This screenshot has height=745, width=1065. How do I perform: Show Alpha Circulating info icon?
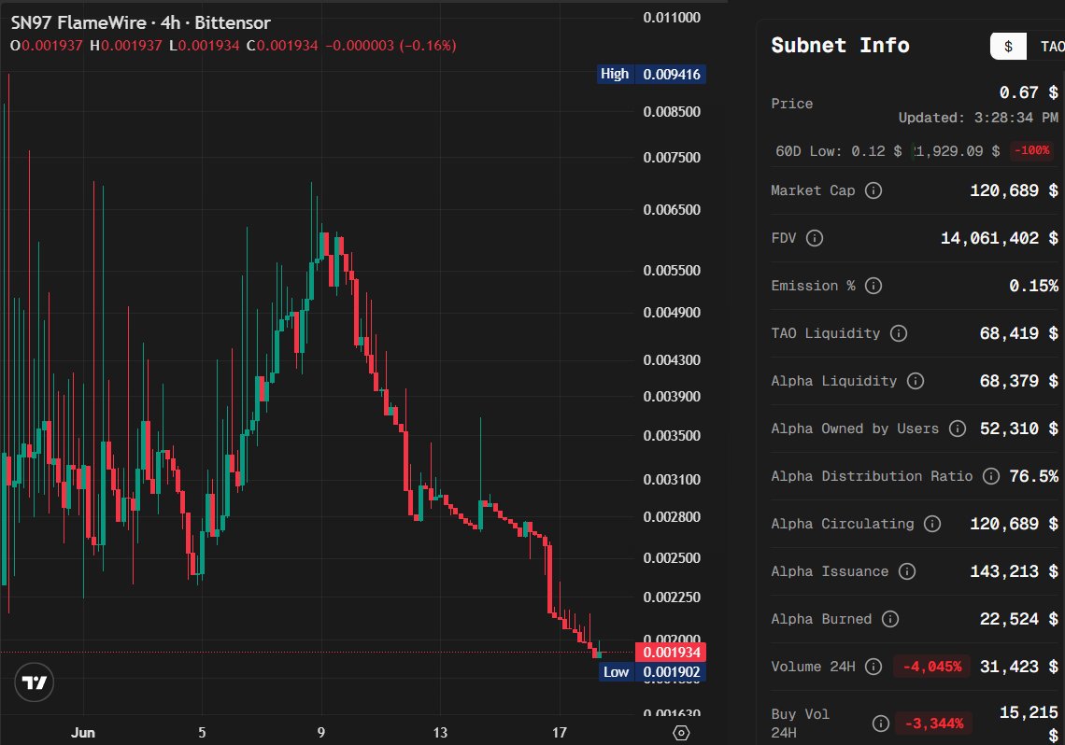point(932,523)
